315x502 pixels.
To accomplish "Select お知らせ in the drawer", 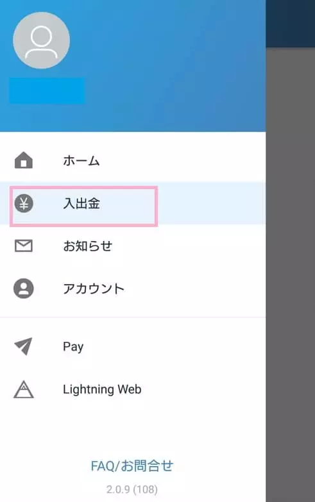I will (87, 246).
